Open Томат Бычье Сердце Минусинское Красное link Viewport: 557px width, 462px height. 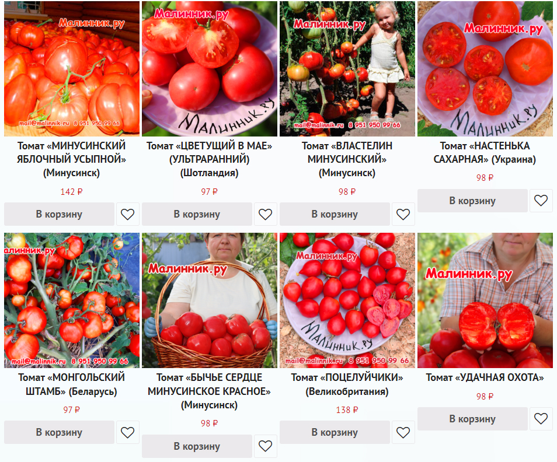pos(209,391)
